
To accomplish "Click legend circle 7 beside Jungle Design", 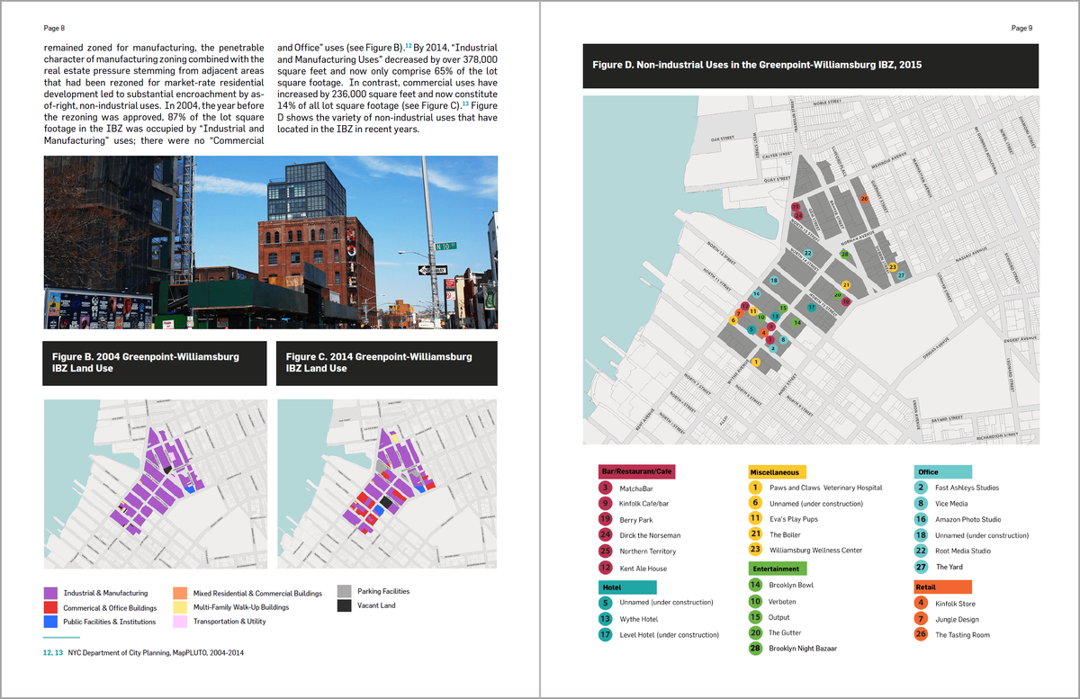I will (921, 619).
